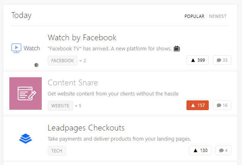The height and width of the screenshot is (165, 242).
Task: Expand the + 5 more topics
Action: (x=78, y=106)
